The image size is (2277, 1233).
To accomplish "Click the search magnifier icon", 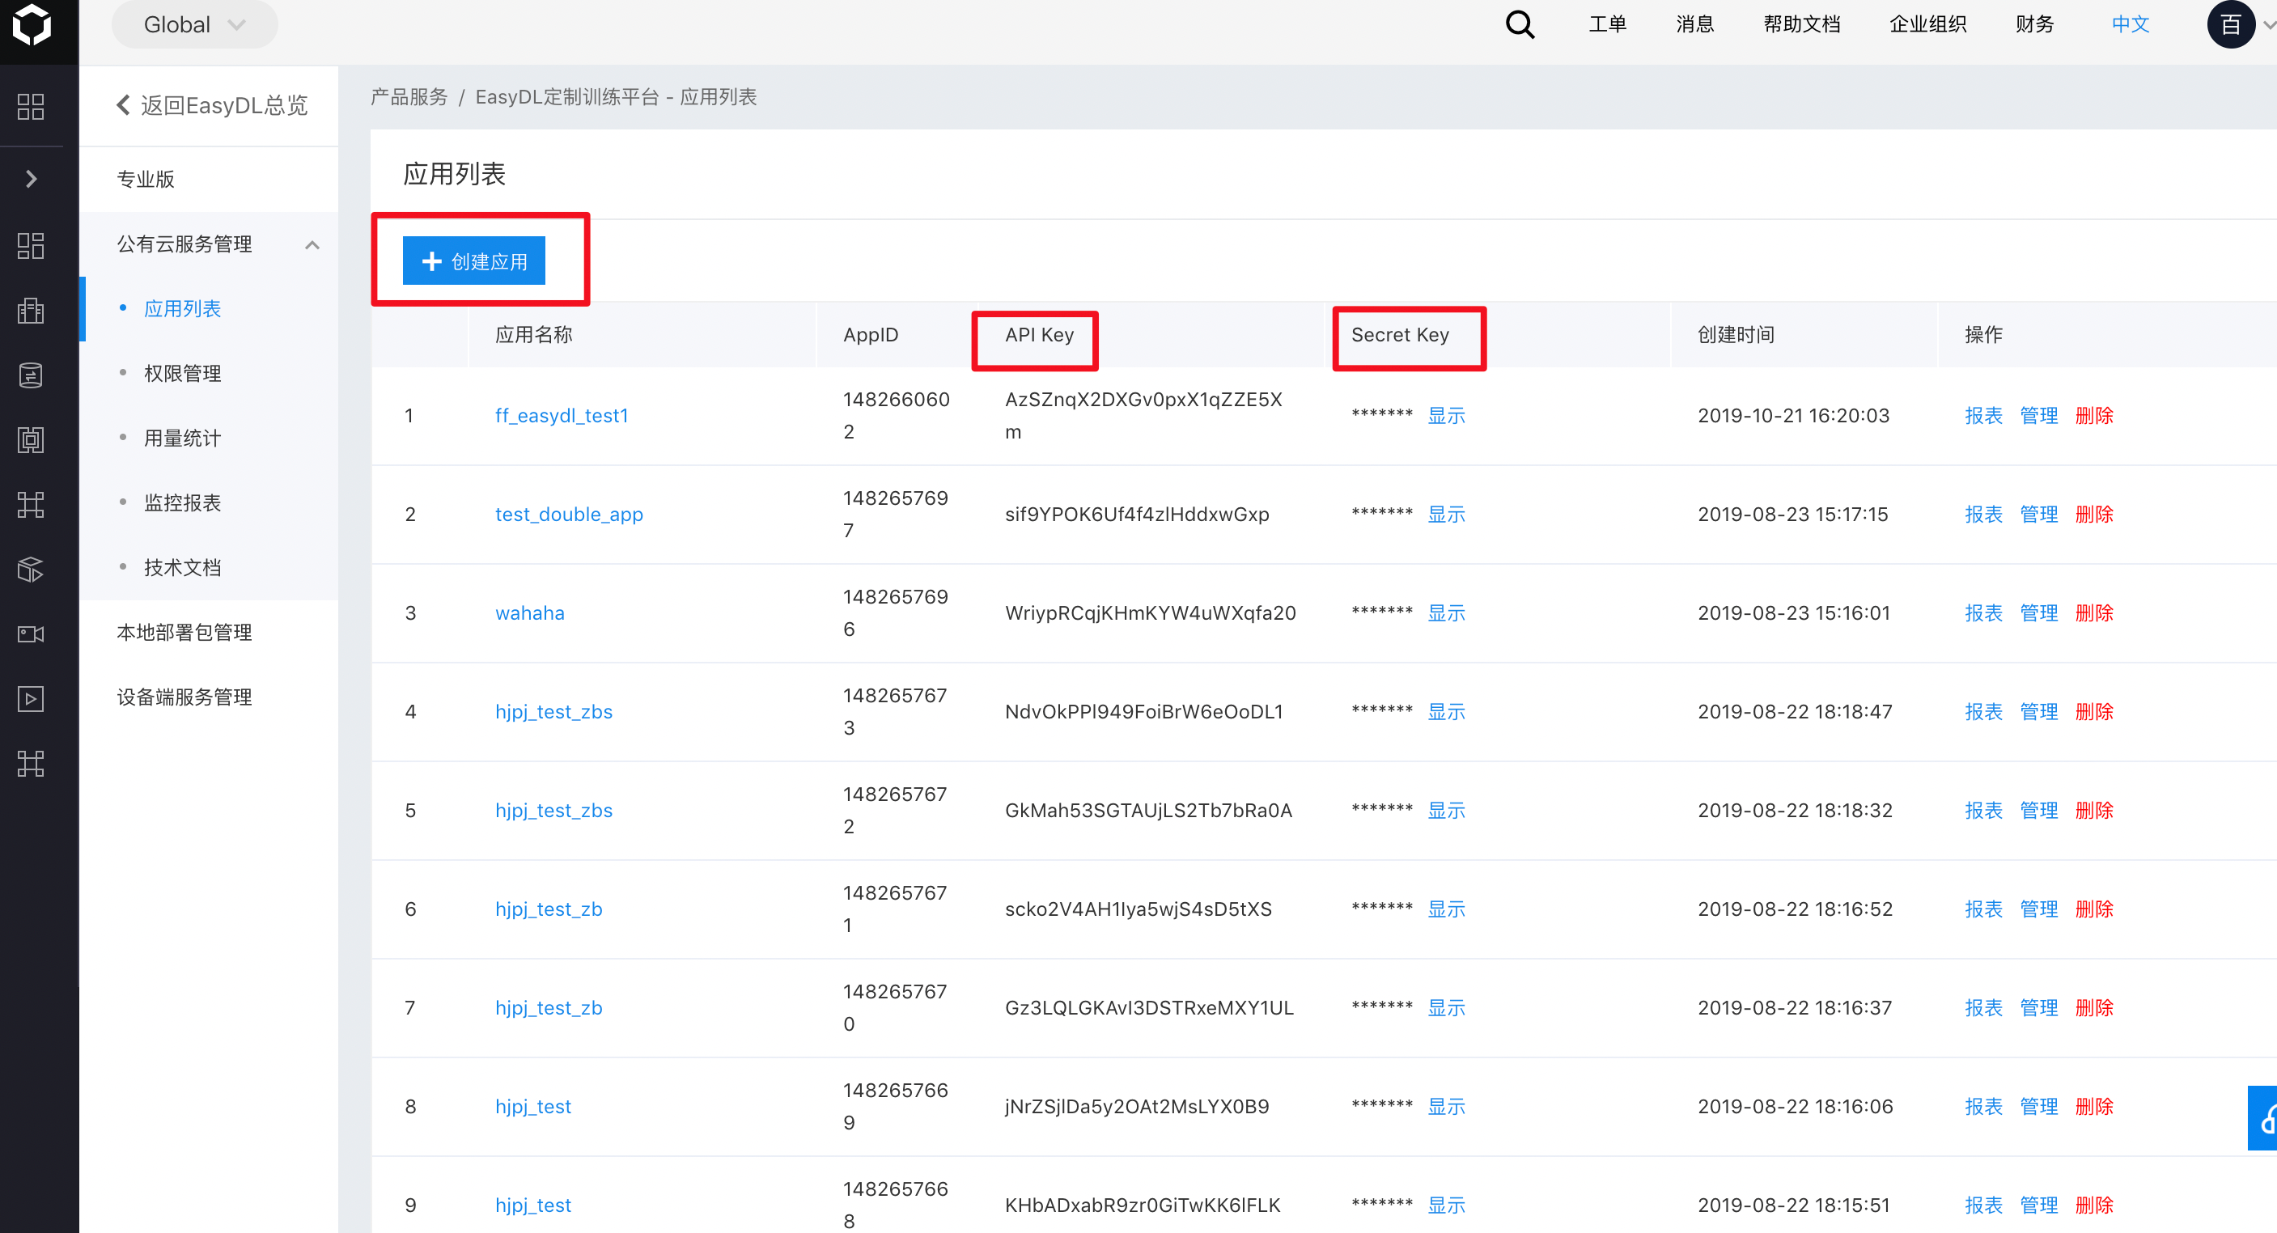I will tap(1520, 25).
